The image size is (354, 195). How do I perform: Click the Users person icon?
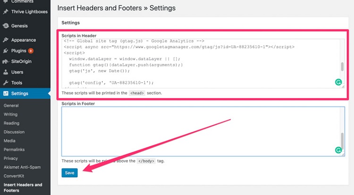[6, 72]
